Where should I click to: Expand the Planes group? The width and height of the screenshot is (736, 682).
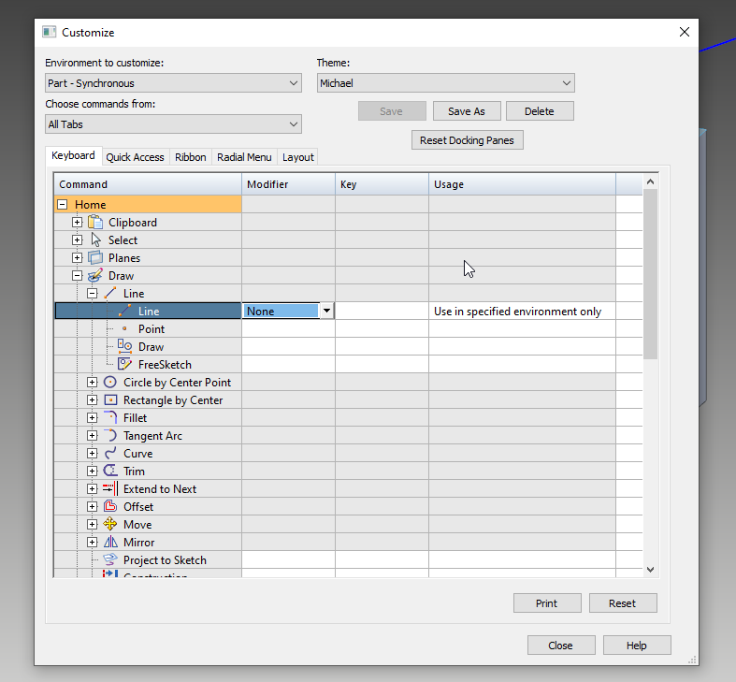click(78, 257)
